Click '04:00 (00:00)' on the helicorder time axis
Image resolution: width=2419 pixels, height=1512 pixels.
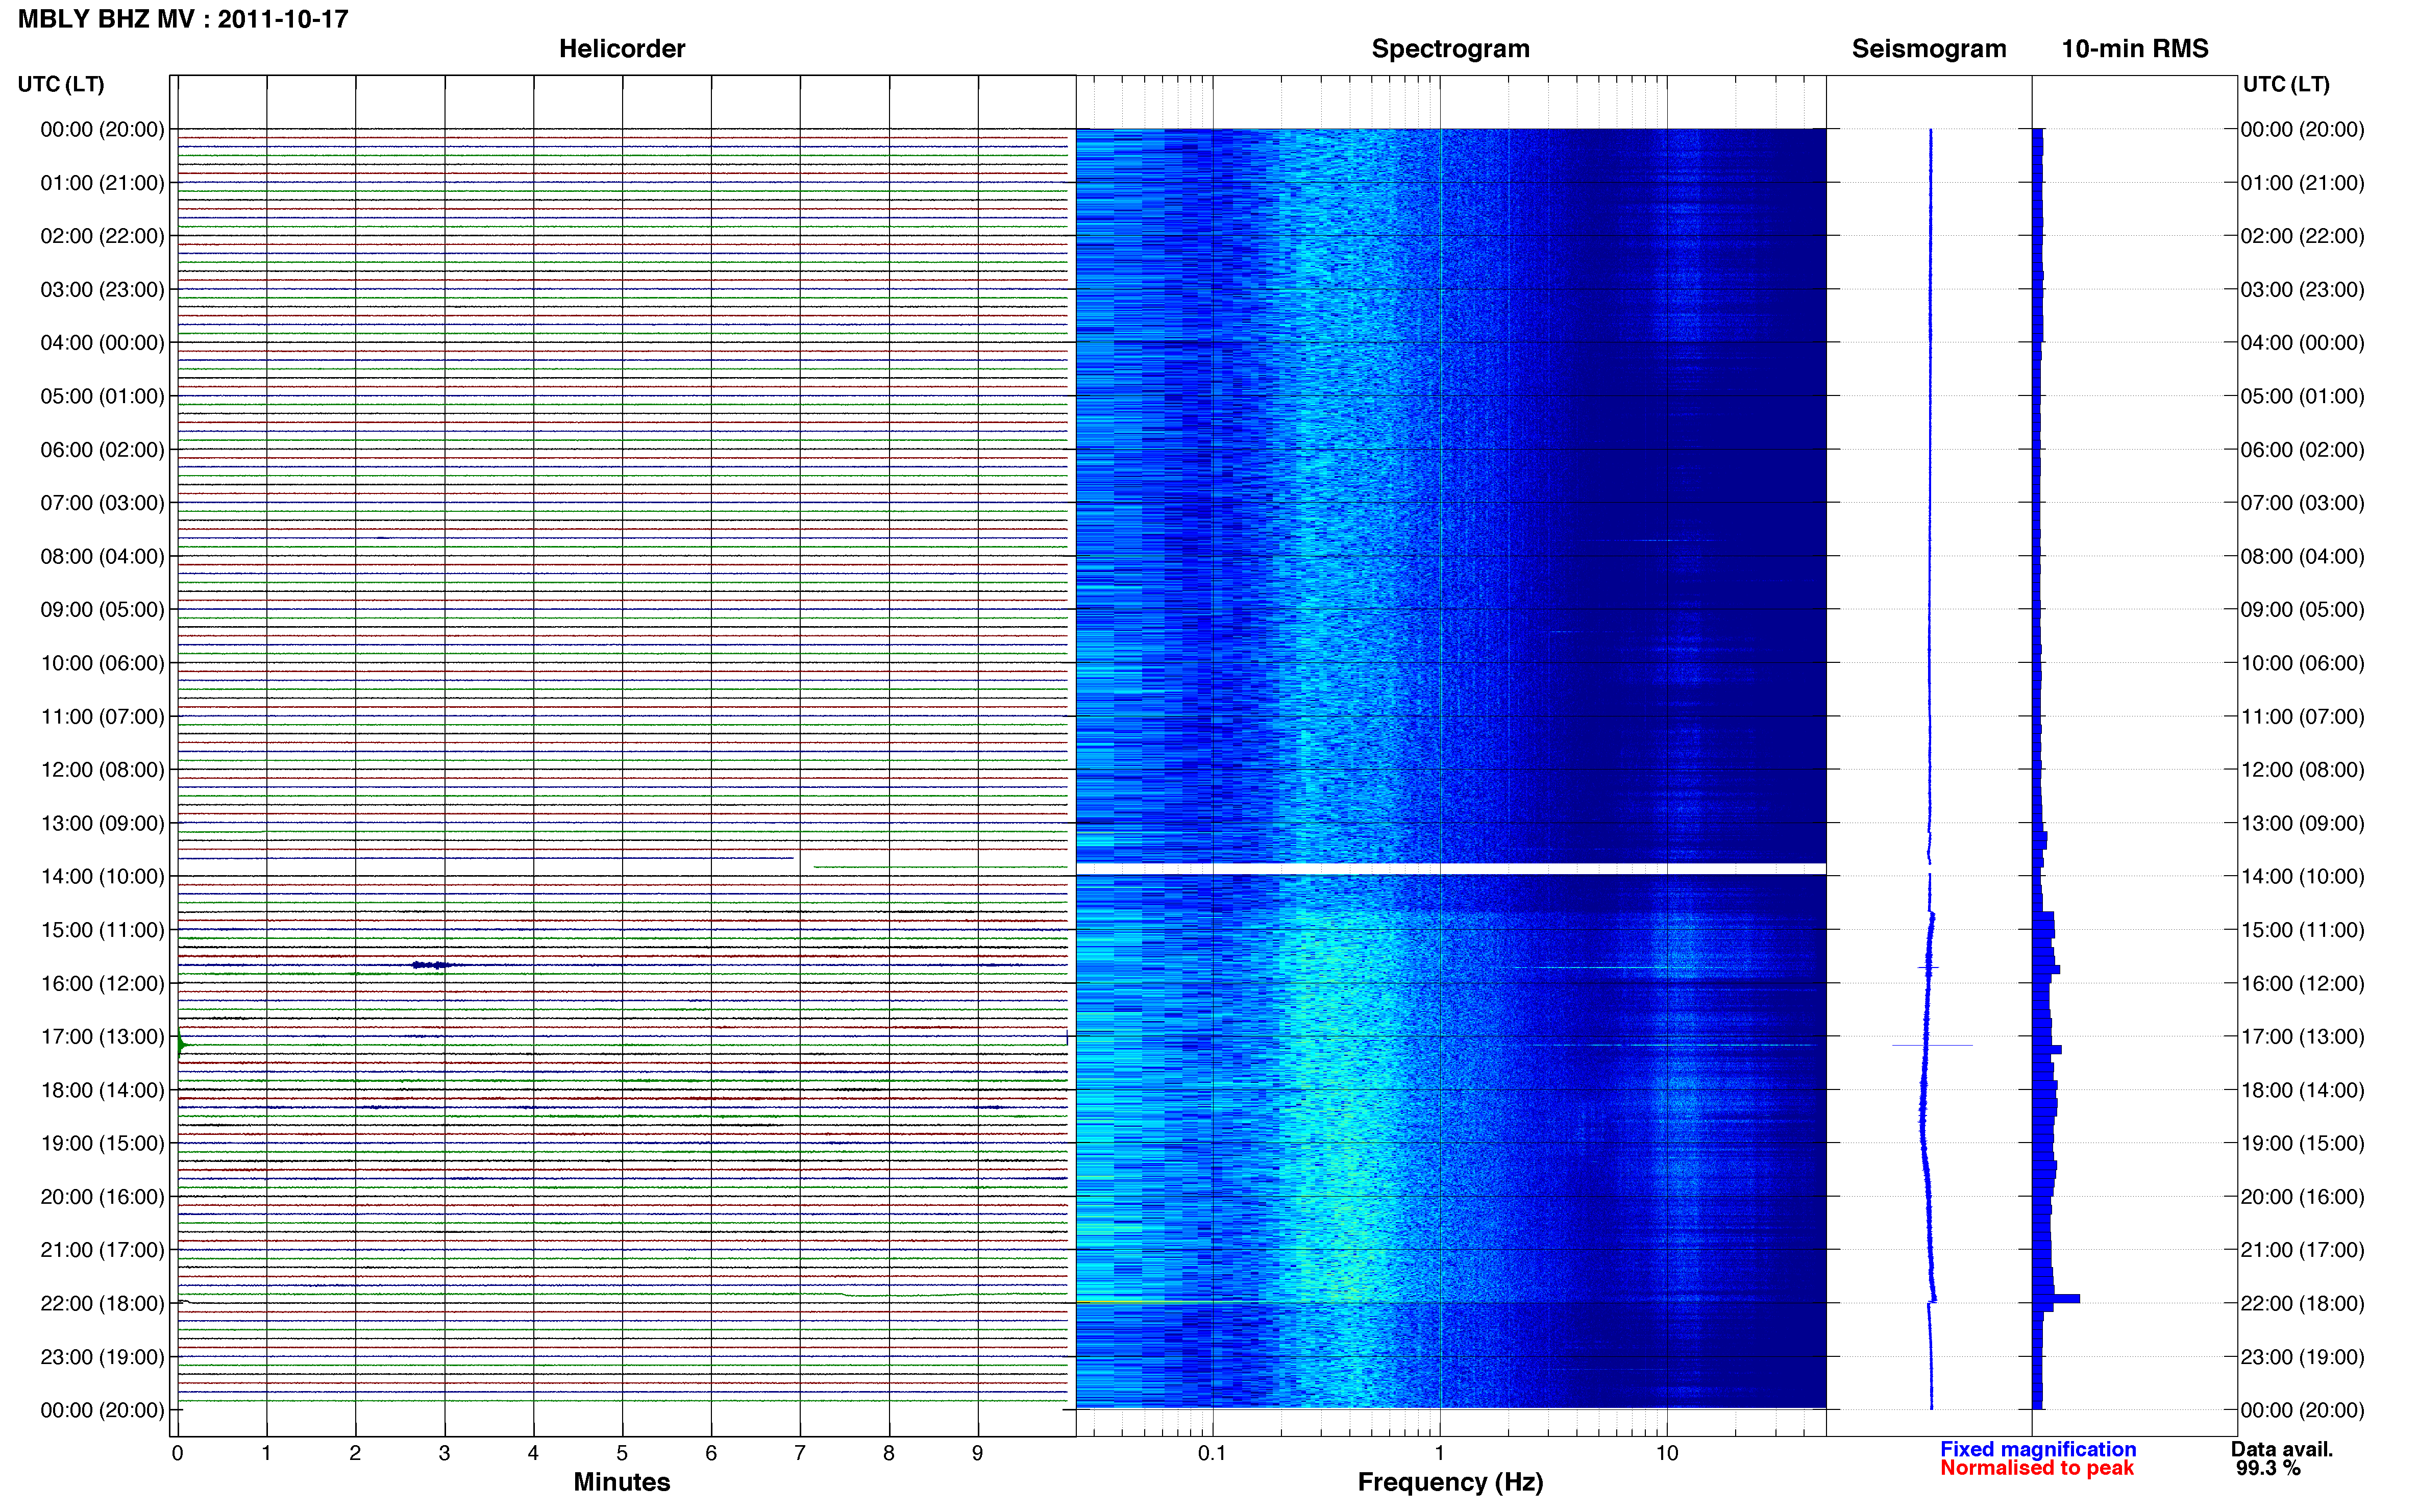point(102,343)
